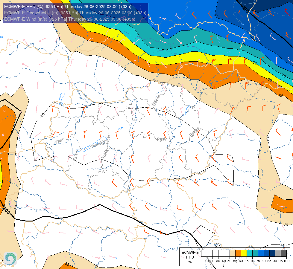
Task: Click the 65 humidity contour label
Action: click(254, 63)
